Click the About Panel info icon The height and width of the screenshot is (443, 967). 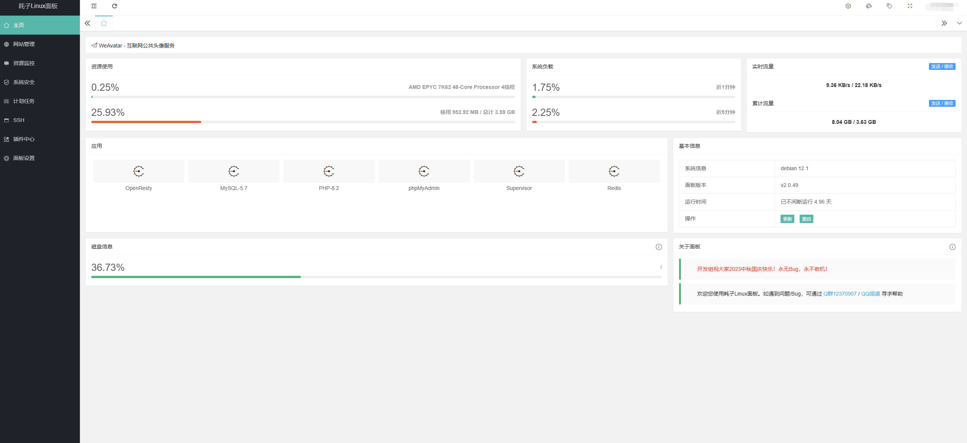(952, 247)
